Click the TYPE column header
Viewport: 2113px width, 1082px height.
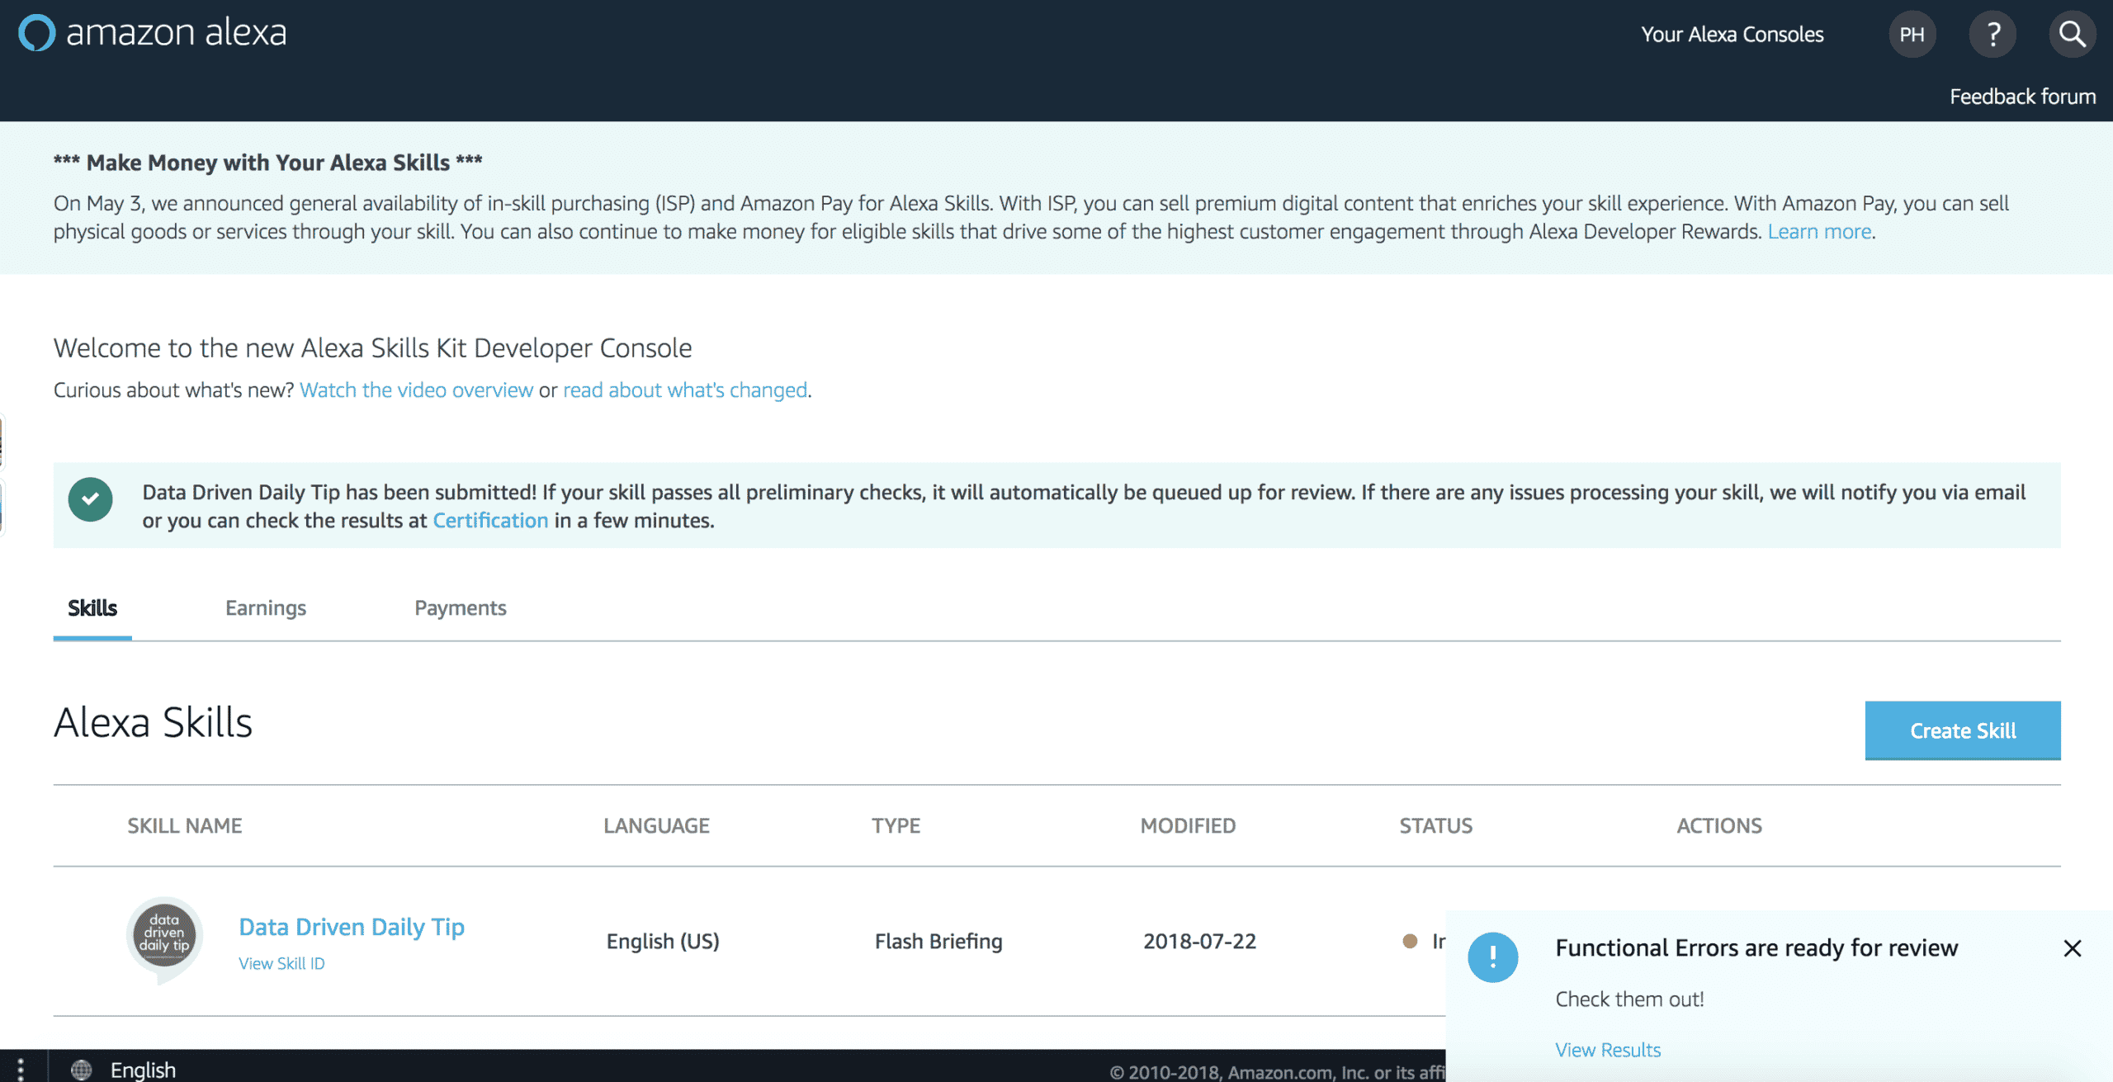(896, 826)
